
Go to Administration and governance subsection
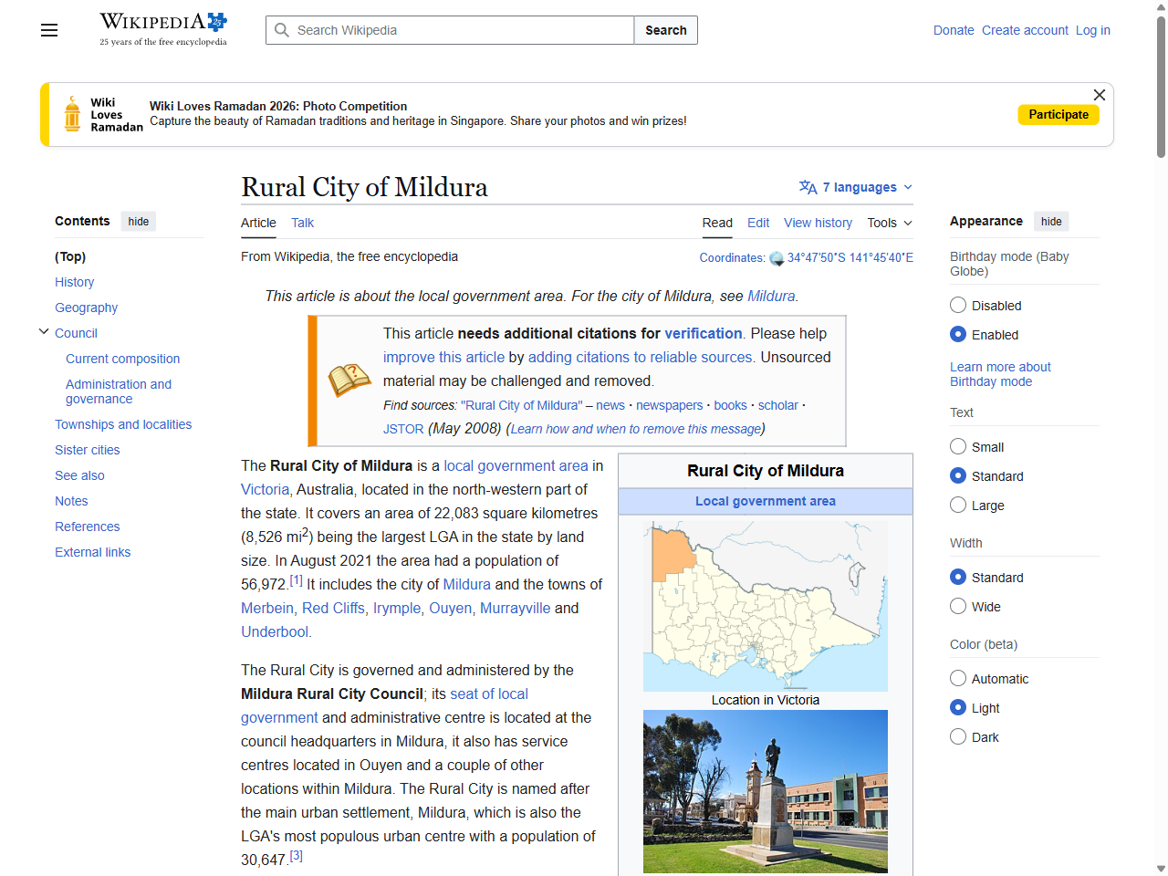click(119, 391)
